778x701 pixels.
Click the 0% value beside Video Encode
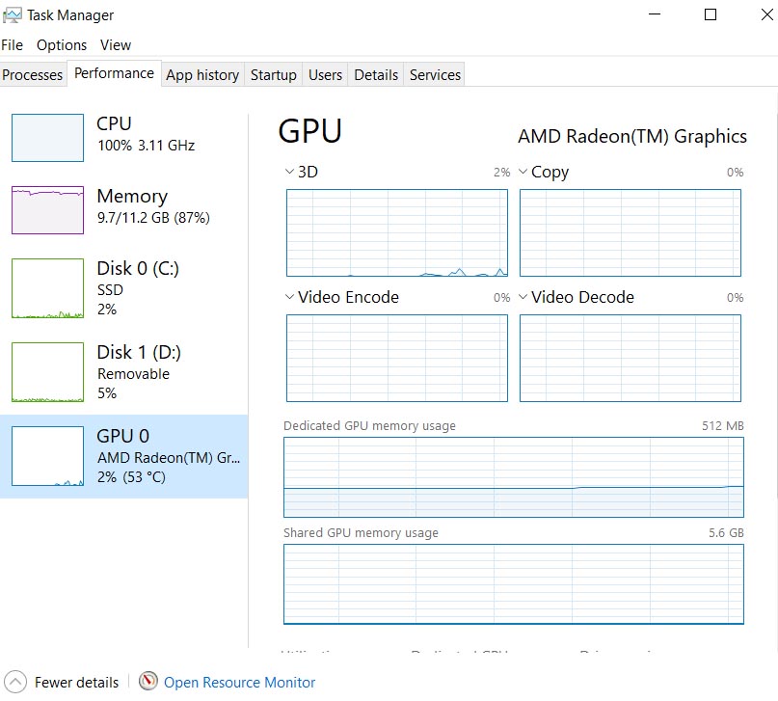(x=501, y=298)
